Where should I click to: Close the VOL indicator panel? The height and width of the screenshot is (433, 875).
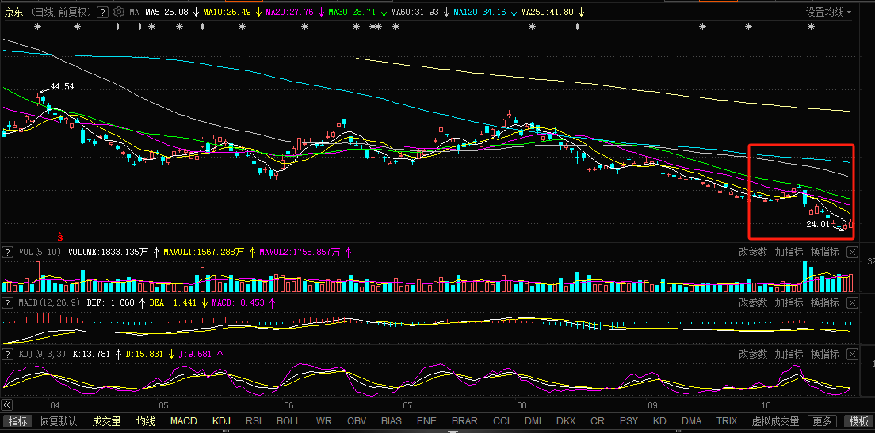[x=852, y=252]
